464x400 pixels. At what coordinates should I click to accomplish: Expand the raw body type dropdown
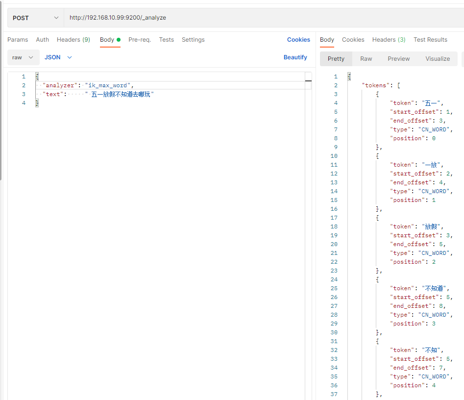click(23, 57)
